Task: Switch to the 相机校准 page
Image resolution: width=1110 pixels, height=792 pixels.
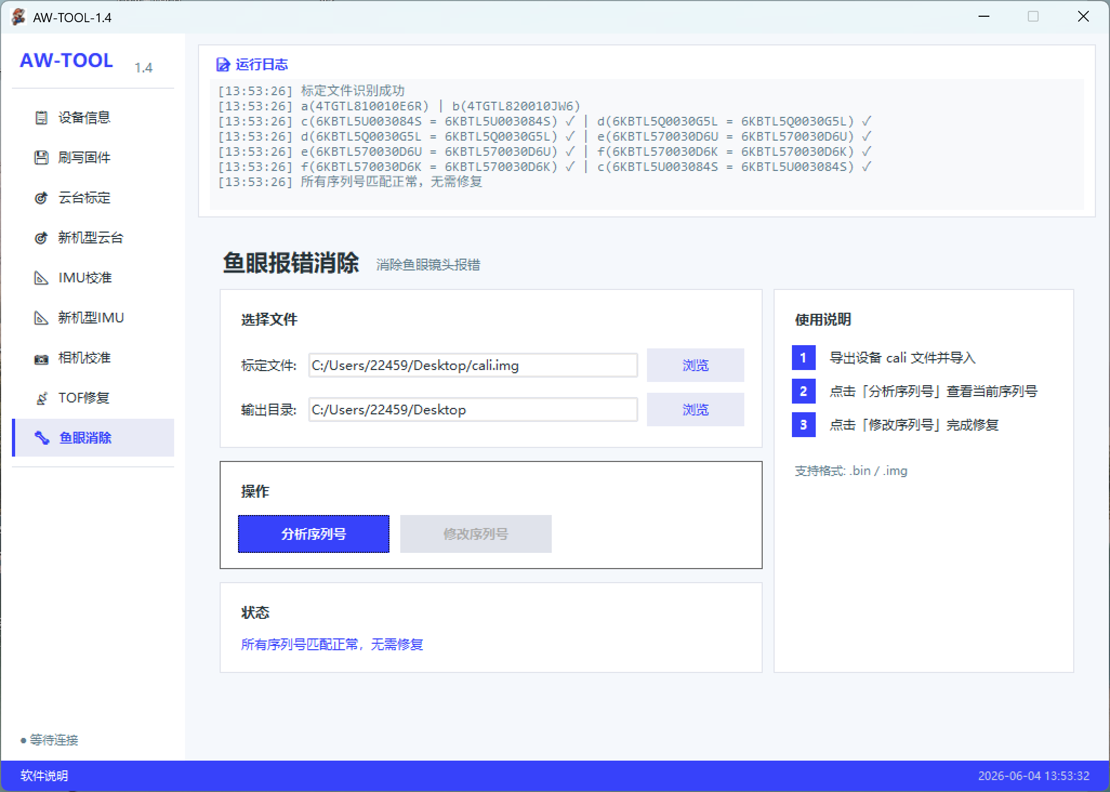Action: click(x=93, y=358)
